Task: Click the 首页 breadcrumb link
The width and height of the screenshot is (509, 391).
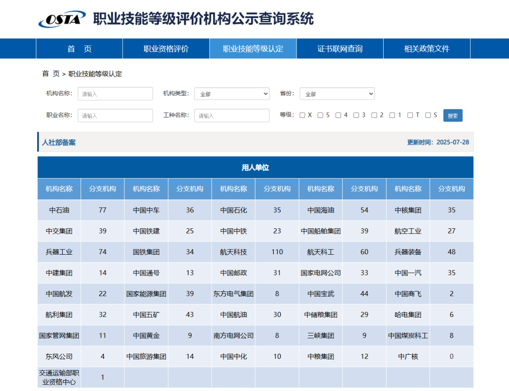Action: (51, 74)
